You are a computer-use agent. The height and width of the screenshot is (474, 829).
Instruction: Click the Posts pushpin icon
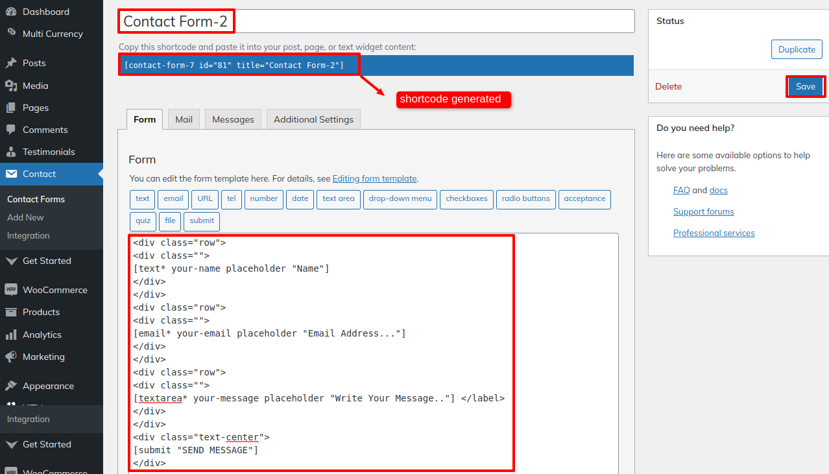[11, 63]
